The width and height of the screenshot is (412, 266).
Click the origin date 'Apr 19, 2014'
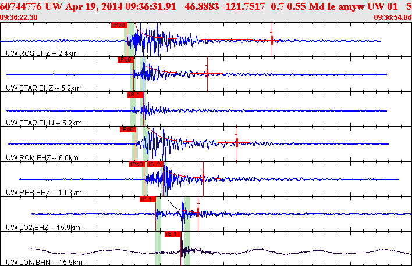(x=94, y=6)
